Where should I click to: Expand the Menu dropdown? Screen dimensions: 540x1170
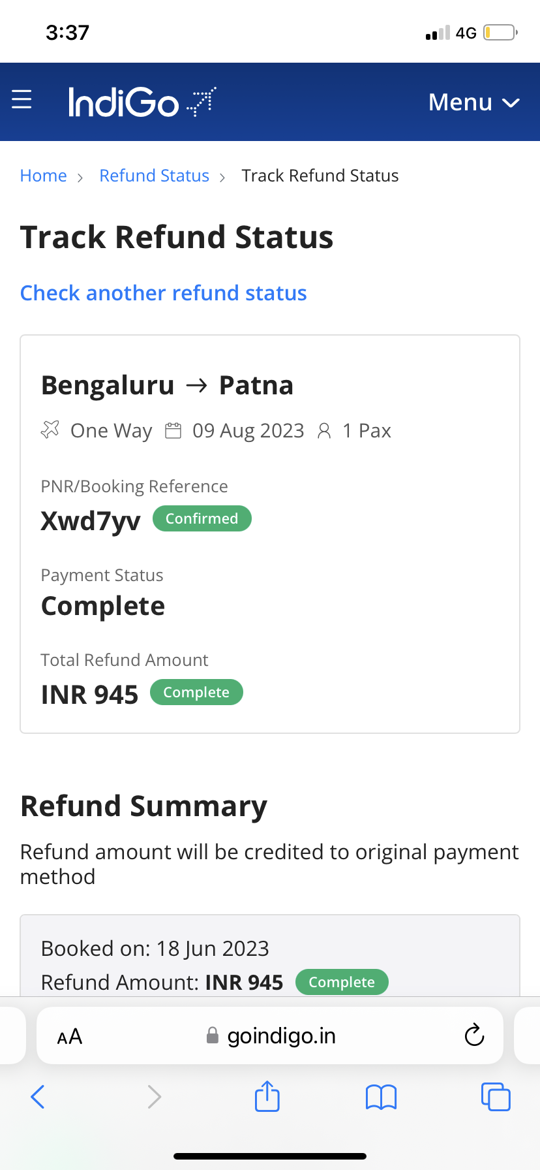coord(473,103)
